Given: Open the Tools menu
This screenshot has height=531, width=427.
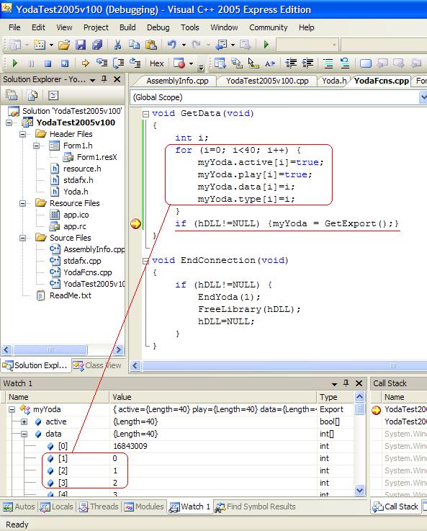Looking at the screenshot, I should (190, 27).
